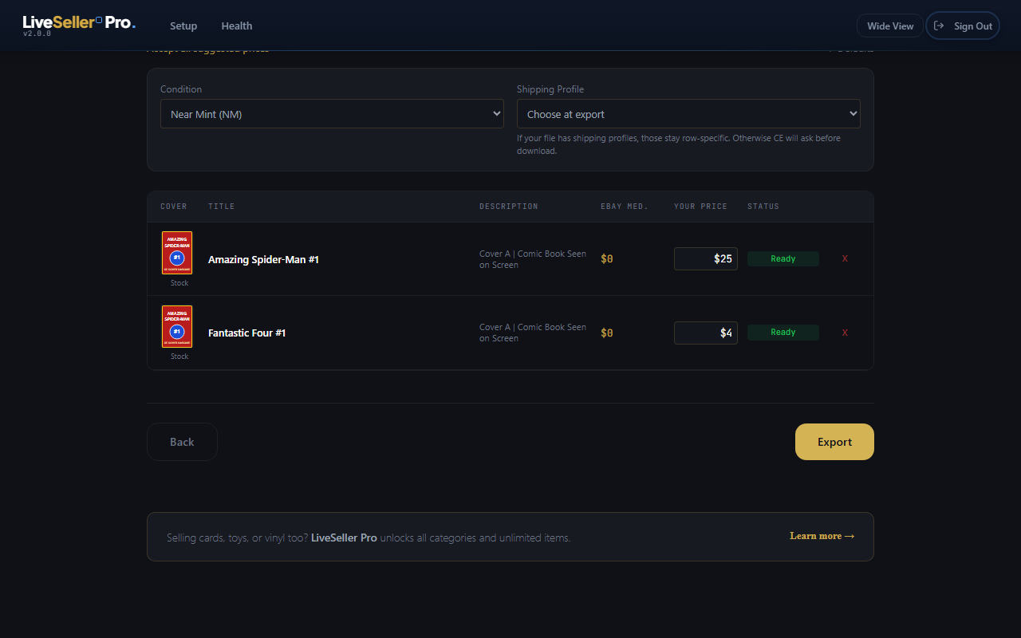Click the Stock label under Amazing Spider-Man #1 cover
This screenshot has height=638, width=1021.
[179, 283]
